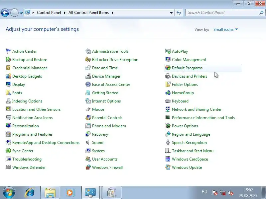Open the User Accounts link
Image resolution: width=266 pixels, height=199 pixels.
click(x=105, y=159)
